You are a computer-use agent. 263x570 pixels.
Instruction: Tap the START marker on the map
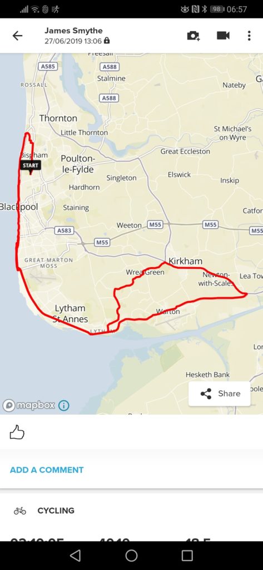click(x=30, y=166)
